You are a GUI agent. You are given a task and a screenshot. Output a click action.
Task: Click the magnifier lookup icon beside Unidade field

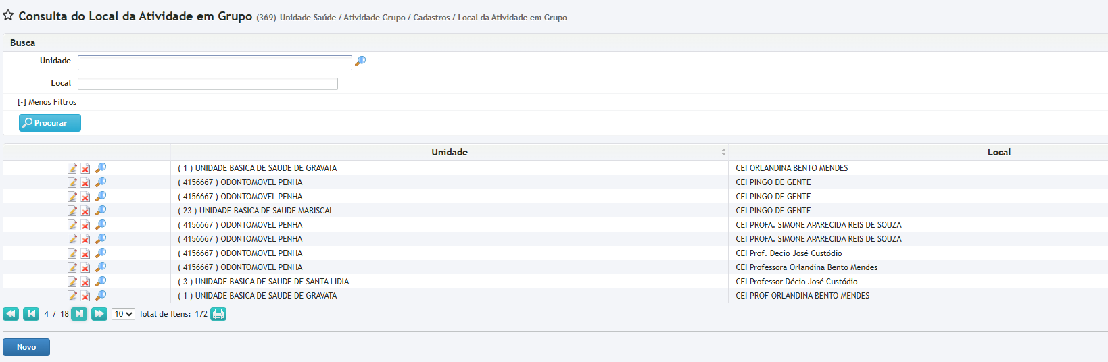pyautogui.click(x=360, y=61)
